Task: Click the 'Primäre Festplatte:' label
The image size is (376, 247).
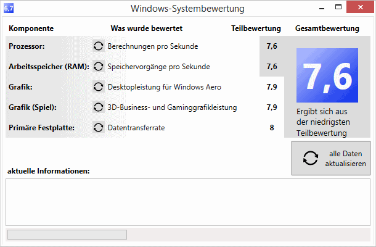Action: pos(41,128)
